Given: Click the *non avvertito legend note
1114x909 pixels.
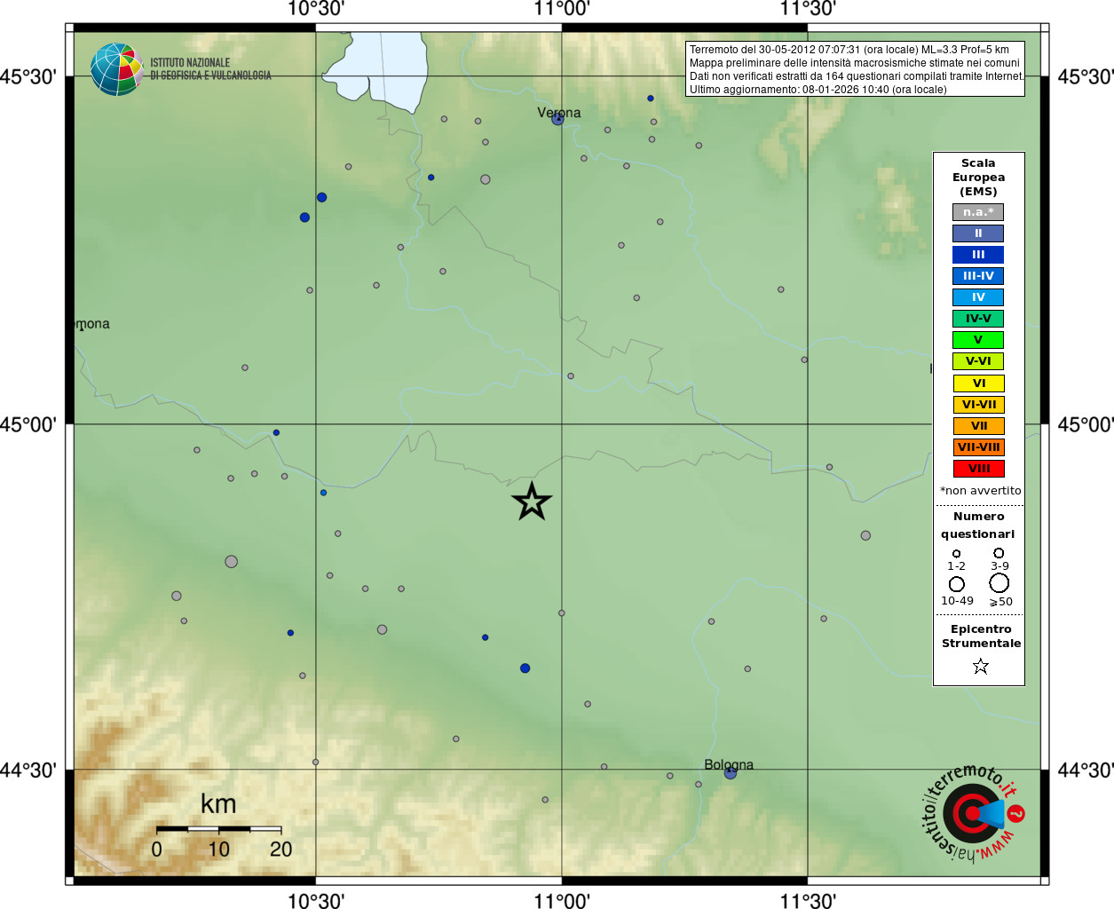Looking at the screenshot, I should (980, 491).
